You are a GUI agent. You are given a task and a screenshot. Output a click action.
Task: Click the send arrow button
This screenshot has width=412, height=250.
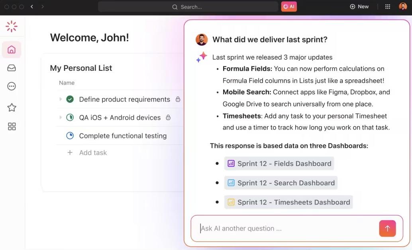[x=387, y=229]
